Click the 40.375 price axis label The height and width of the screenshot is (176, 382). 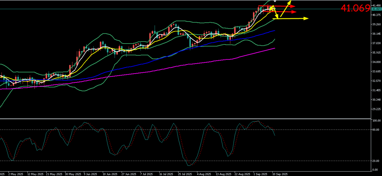tap(377, 15)
